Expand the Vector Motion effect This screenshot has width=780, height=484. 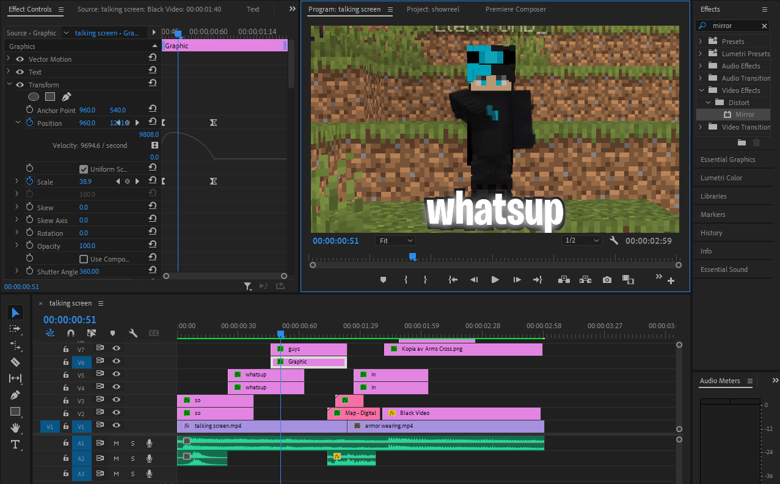click(9, 59)
